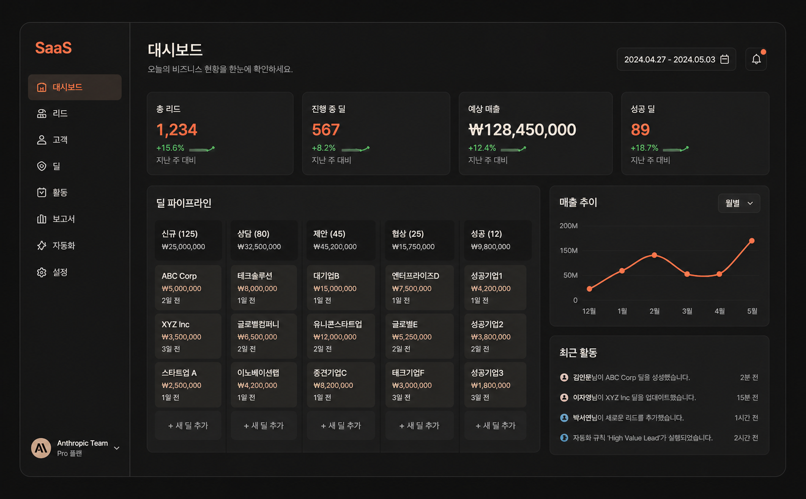Expand the Anthropic Team account chevron

117,448
